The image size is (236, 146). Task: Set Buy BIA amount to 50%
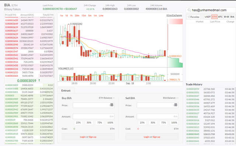point(89,123)
